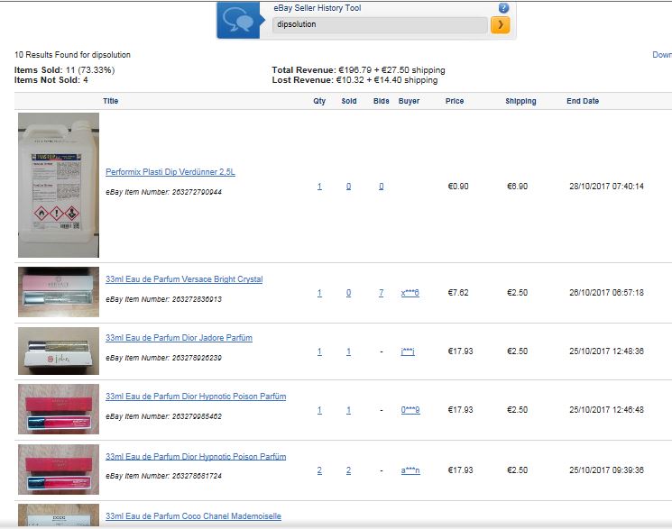Viewport: 672px width, 529px height.
Task: Click buyer link x***6
Action: coord(410,293)
